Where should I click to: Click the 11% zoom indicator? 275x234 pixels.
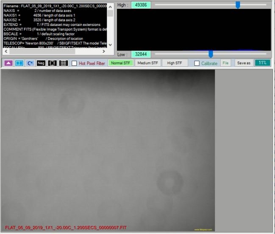(x=262, y=63)
